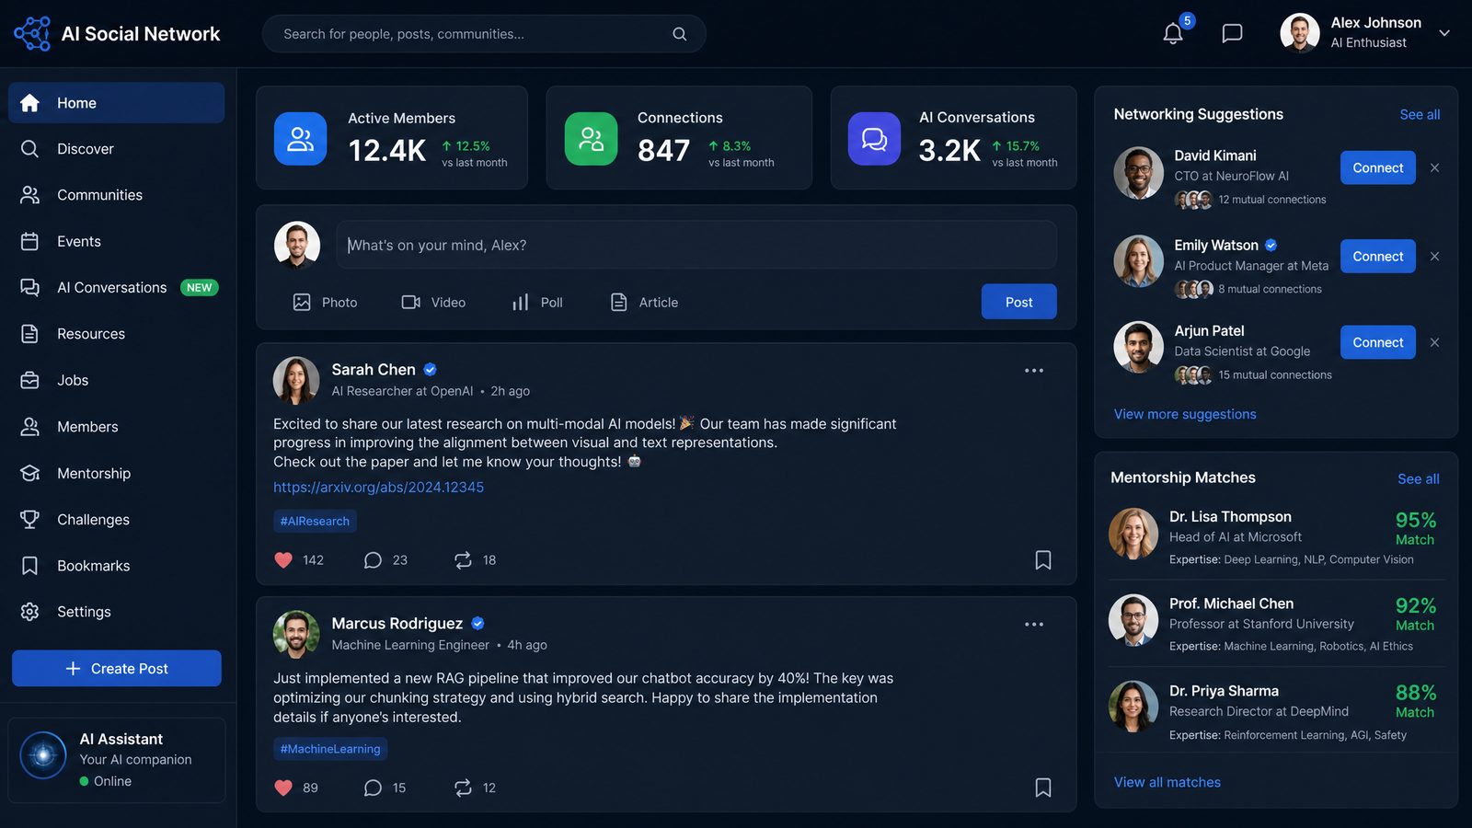Create a Poll in the composer
This screenshot has height=828, width=1472.
[537, 302]
